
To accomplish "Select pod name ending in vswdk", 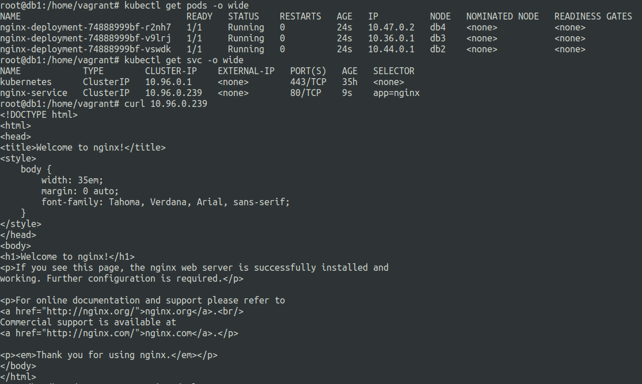I will pos(86,49).
